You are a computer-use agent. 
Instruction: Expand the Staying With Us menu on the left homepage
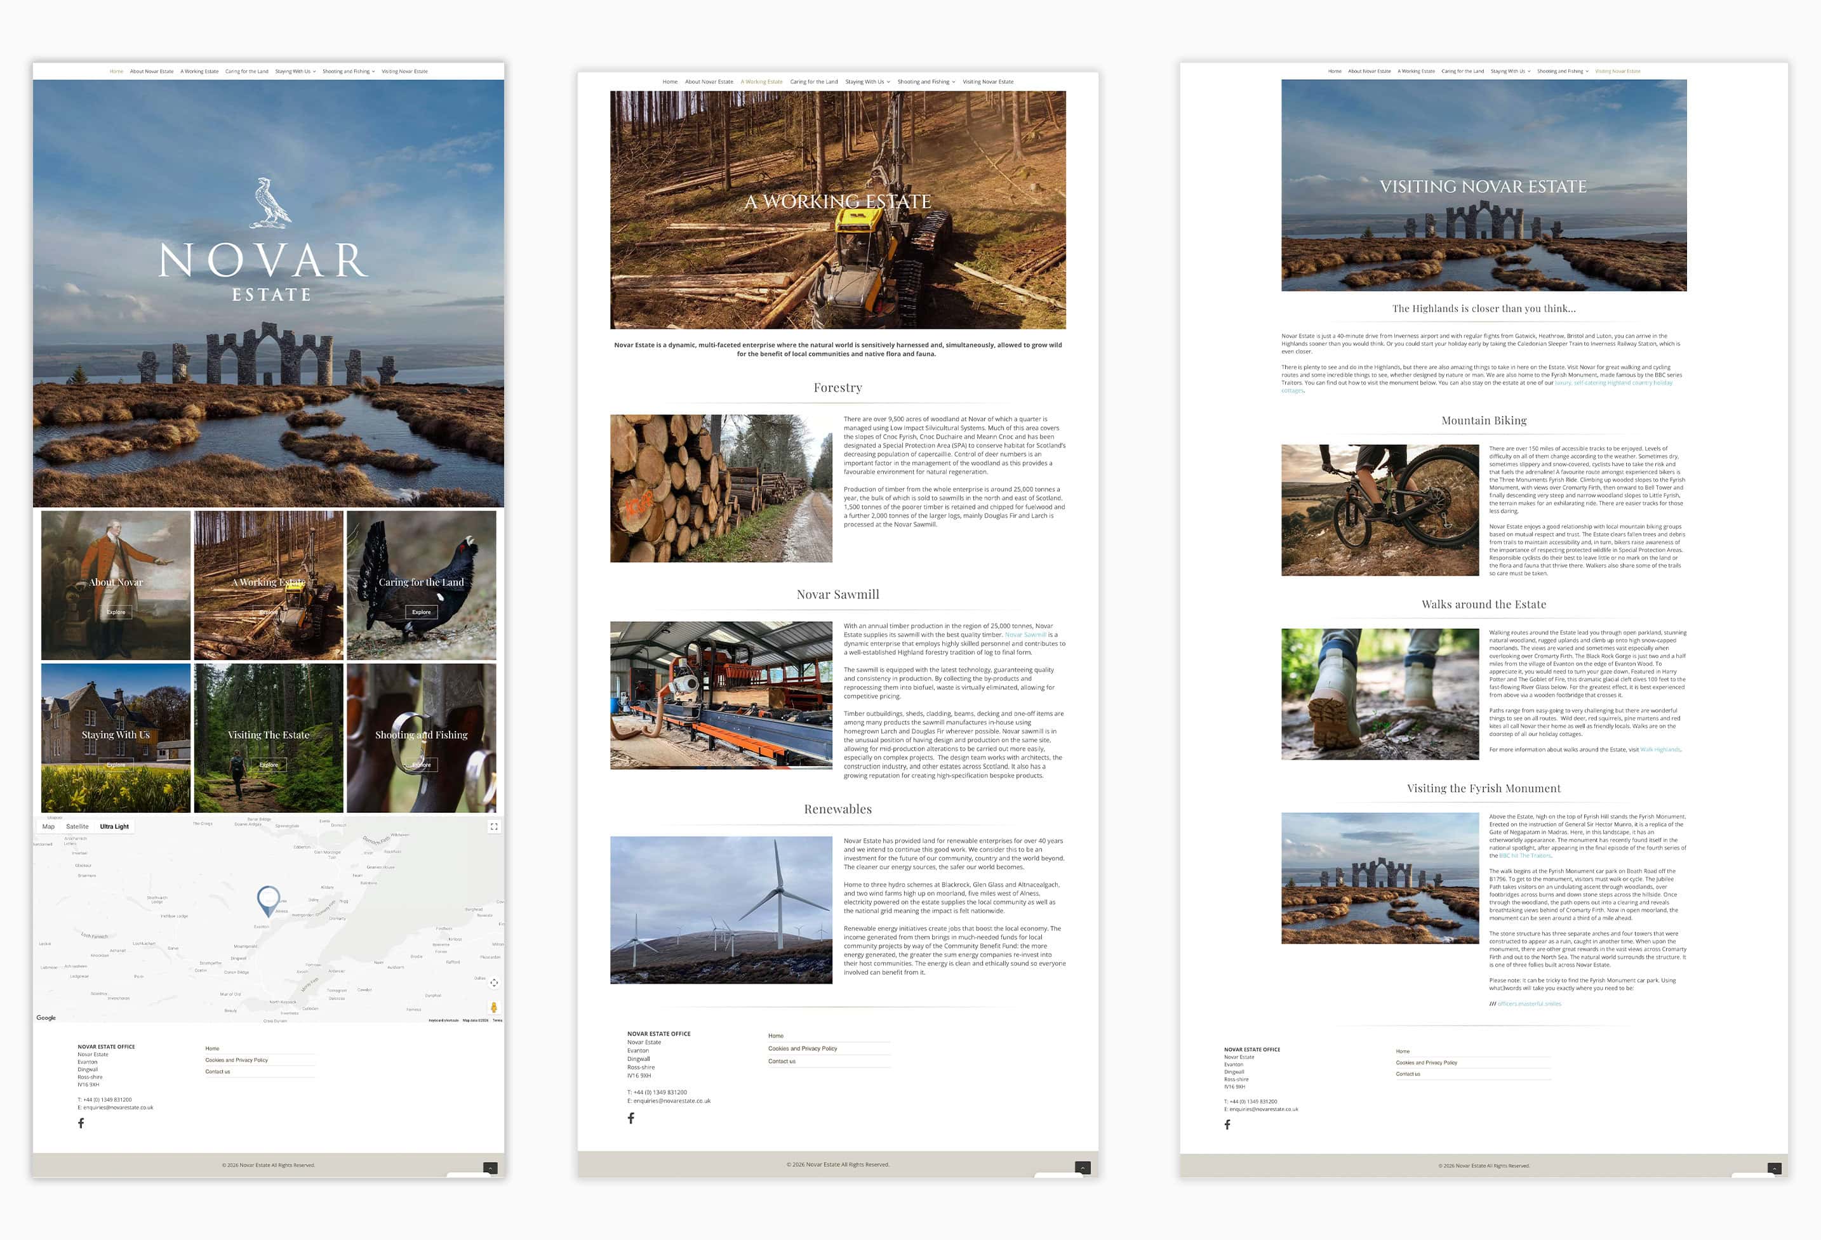pyautogui.click(x=295, y=71)
